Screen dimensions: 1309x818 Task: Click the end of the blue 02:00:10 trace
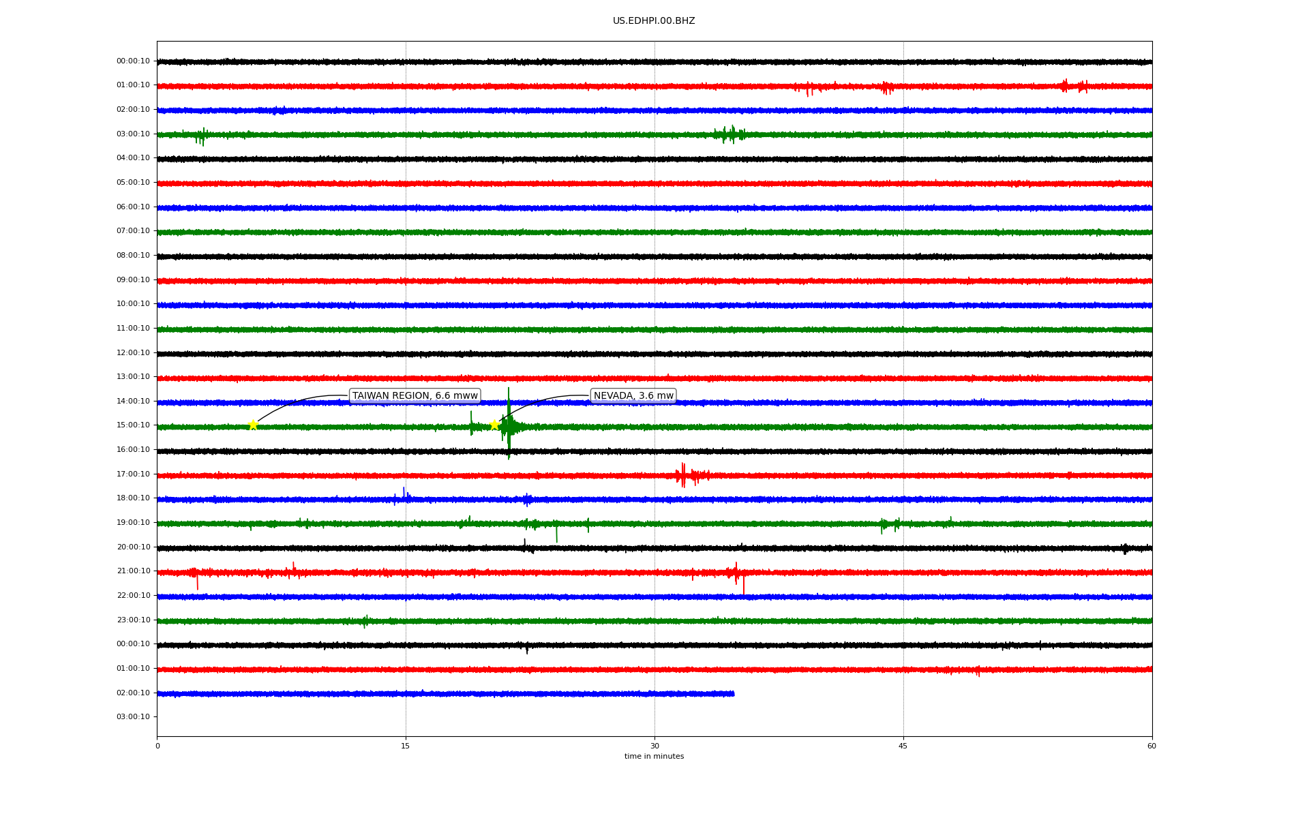[x=733, y=694]
